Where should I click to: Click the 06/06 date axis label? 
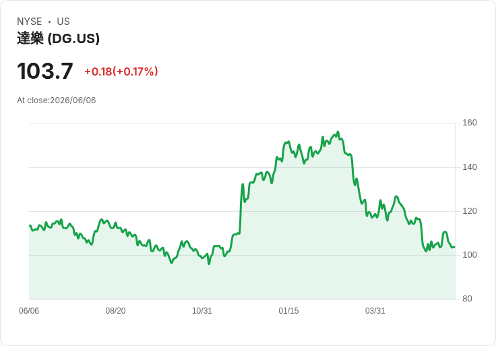click(29, 311)
